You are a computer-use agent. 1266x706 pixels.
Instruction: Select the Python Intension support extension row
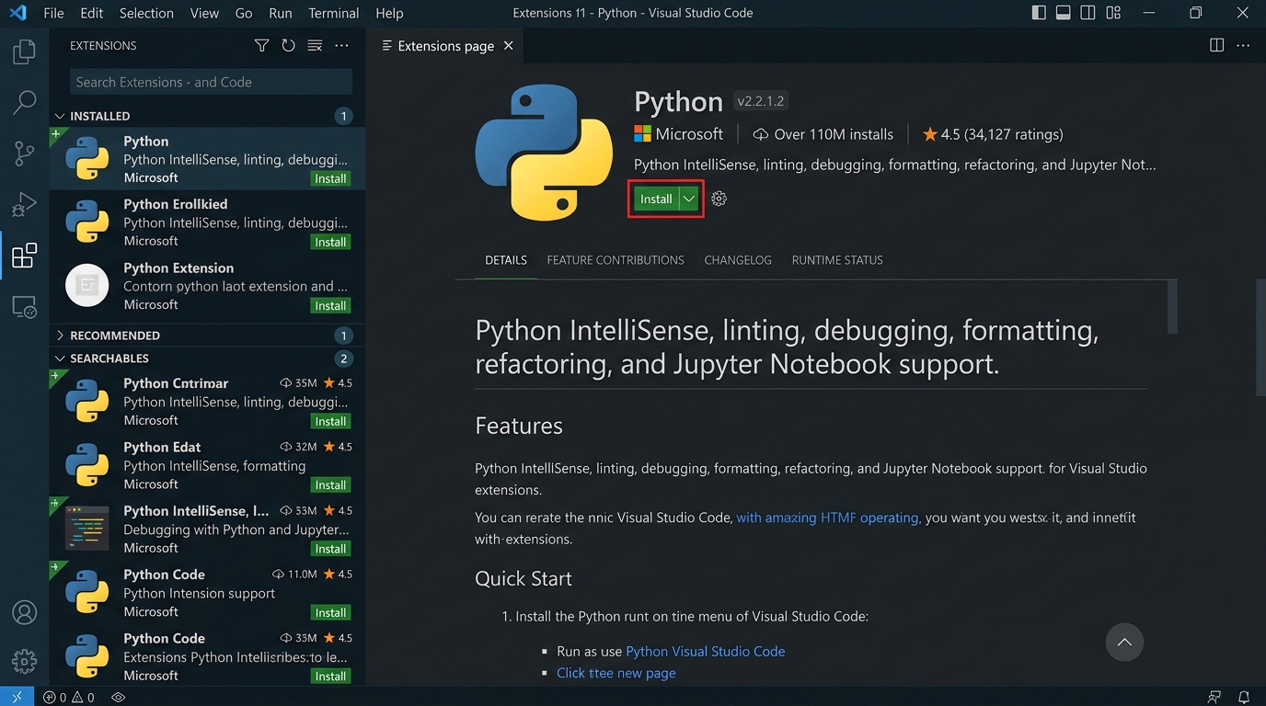tap(207, 593)
